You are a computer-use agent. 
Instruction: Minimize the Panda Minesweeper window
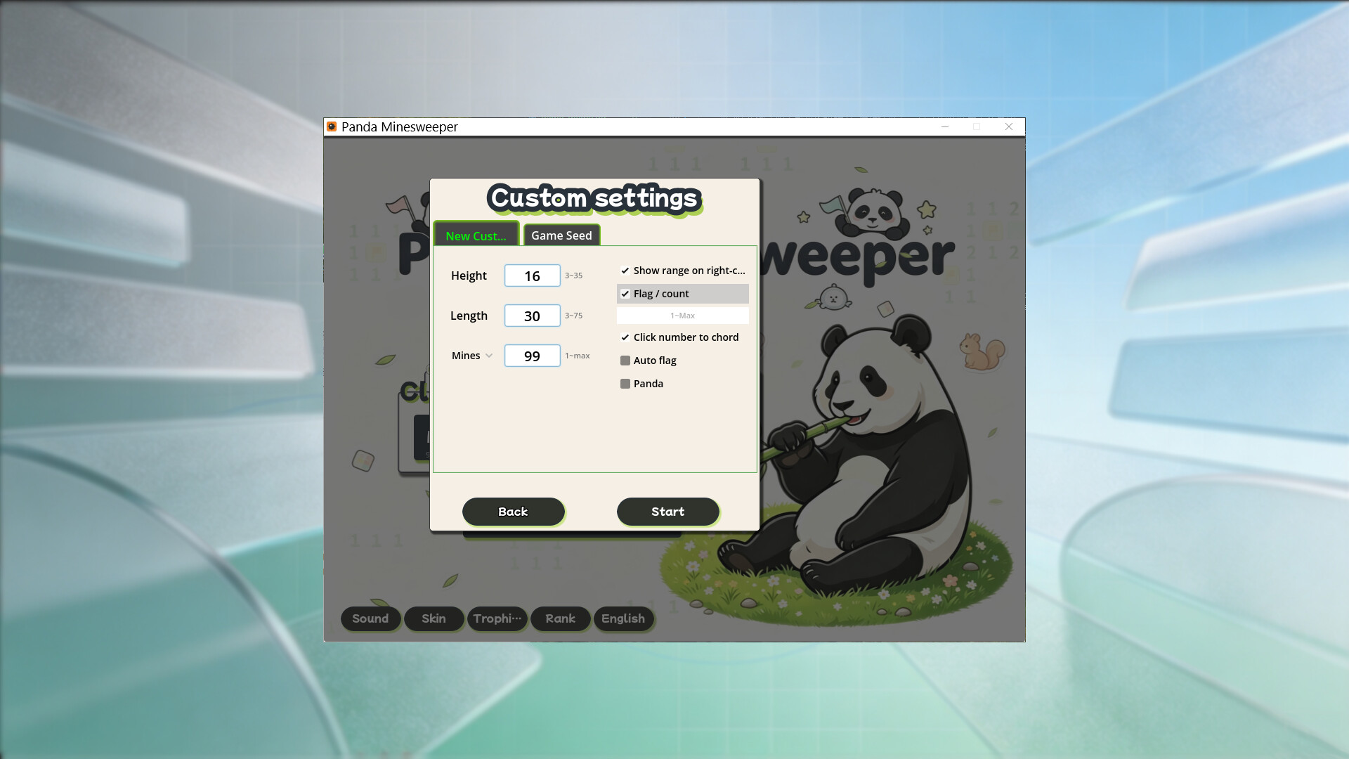[945, 126]
